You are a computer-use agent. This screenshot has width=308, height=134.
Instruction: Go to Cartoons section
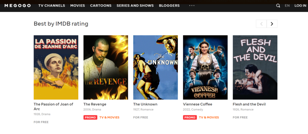(x=101, y=5)
